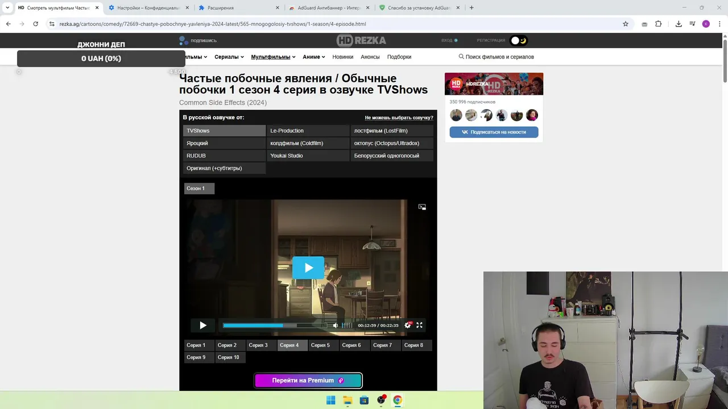The height and width of the screenshot is (409, 728).
Task: Open the Новинки menu item
Action: tap(343, 57)
